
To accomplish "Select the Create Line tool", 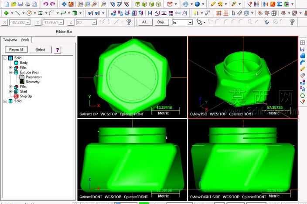I will click(x=17, y=13).
